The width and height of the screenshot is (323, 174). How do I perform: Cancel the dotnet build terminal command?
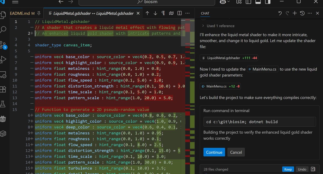(x=236, y=152)
